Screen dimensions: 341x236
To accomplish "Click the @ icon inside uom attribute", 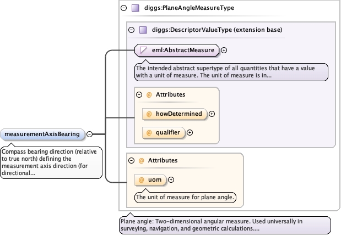I will (142, 179).
